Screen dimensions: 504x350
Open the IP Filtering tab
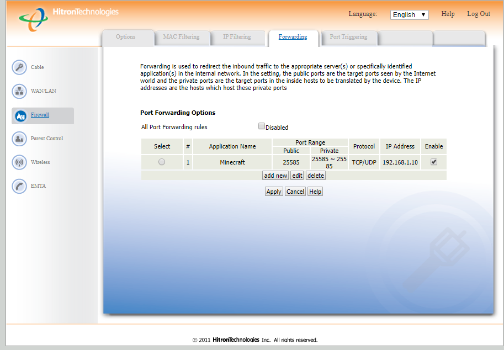[x=237, y=37]
